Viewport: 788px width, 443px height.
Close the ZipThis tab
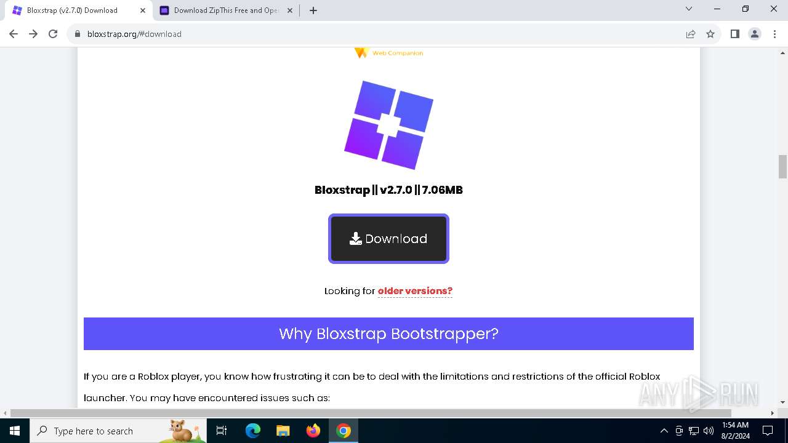pos(290,10)
